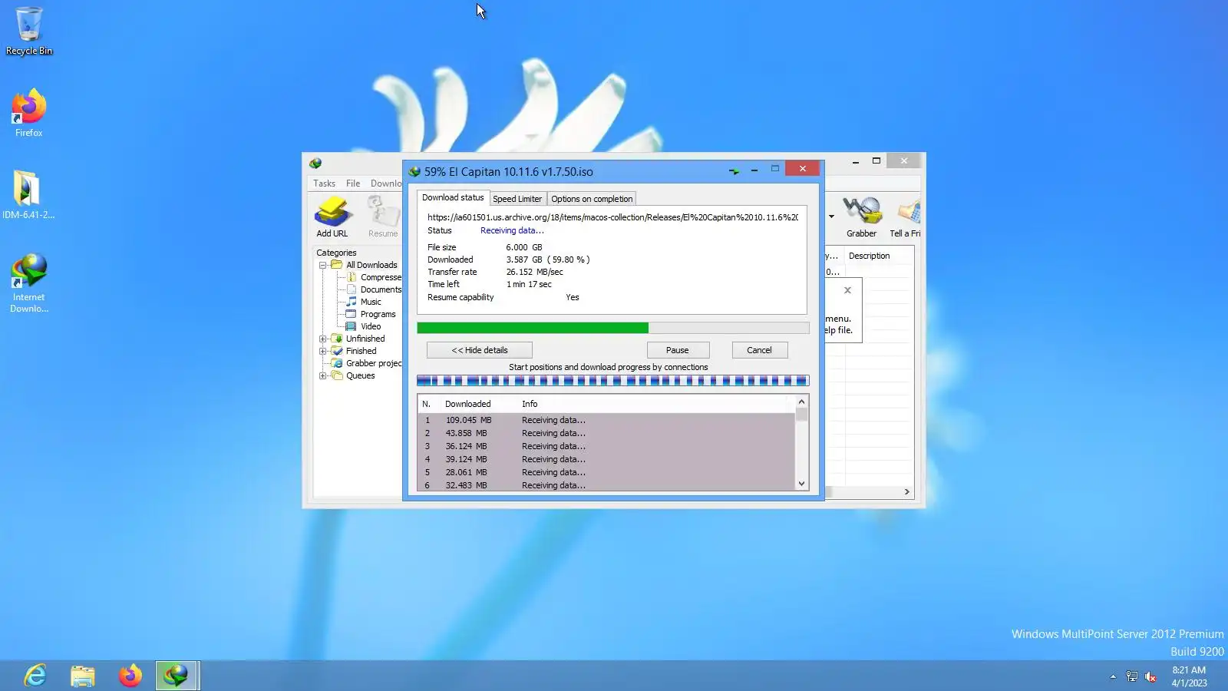Click the archive.org download URL text
The image size is (1228, 691).
point(612,217)
